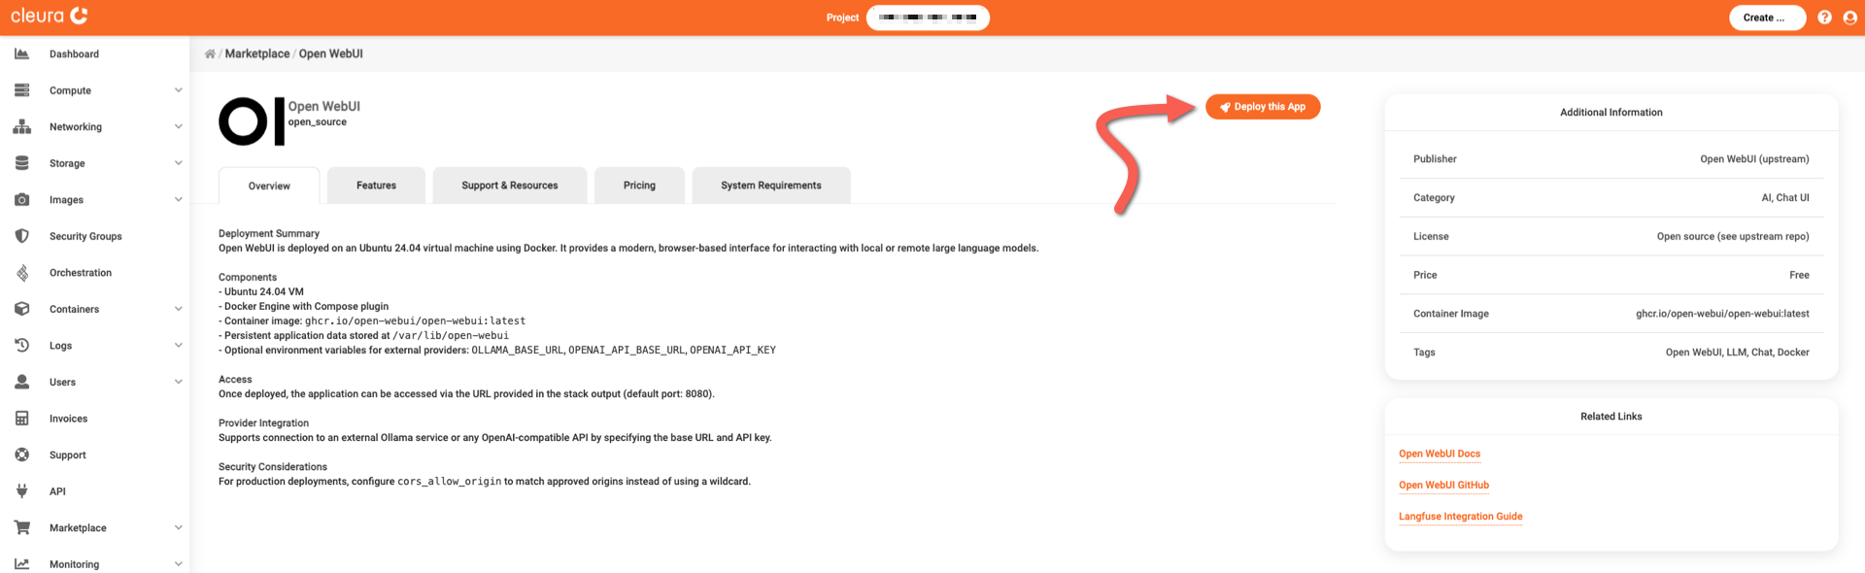Open the Langfuse Integration Guide link

point(1460,517)
